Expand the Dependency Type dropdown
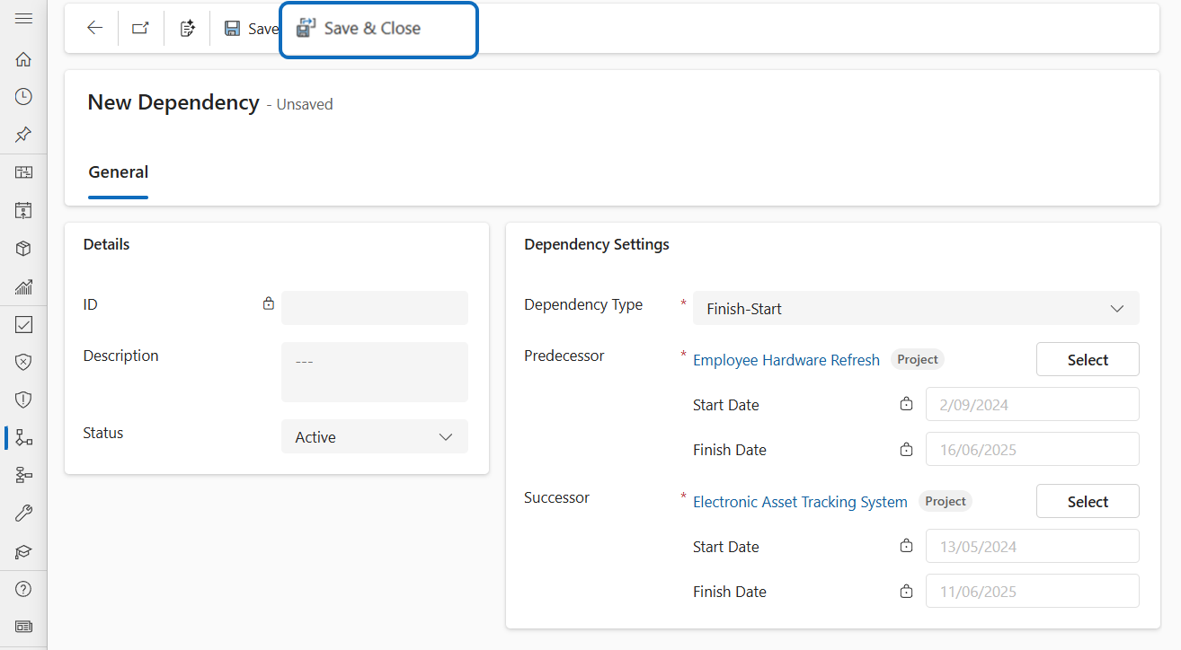 [915, 308]
